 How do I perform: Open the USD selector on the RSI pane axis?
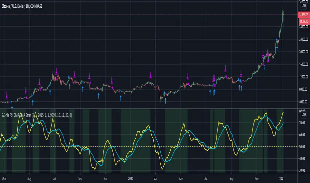(303, 115)
